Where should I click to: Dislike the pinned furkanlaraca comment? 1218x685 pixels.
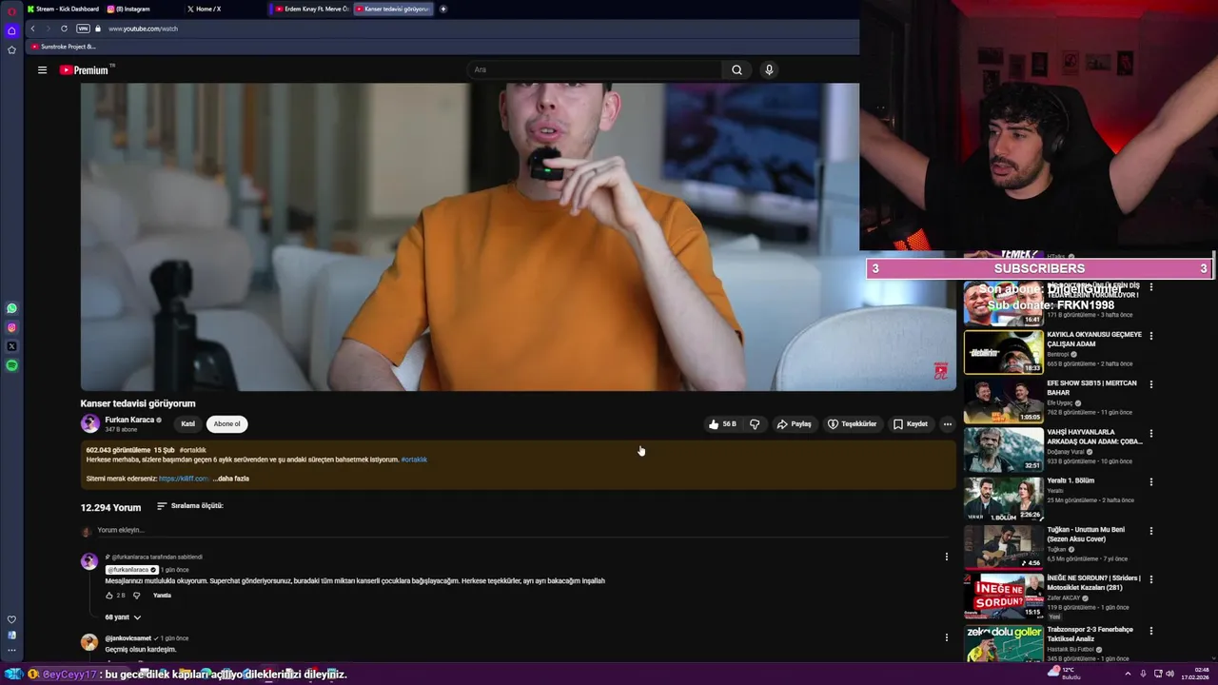(x=136, y=596)
